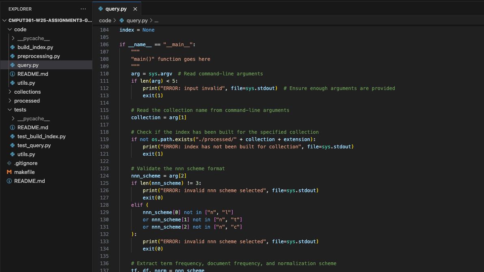484x272 pixels.
Task: Expand the collections folder
Action: point(10,92)
